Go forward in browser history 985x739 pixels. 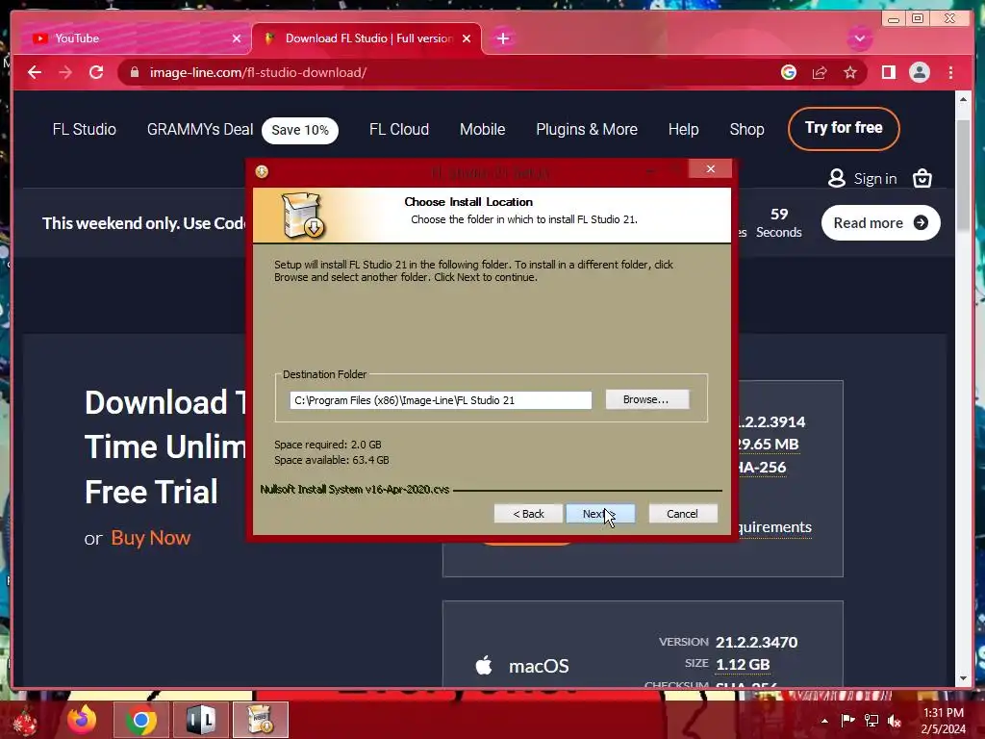[64, 72]
